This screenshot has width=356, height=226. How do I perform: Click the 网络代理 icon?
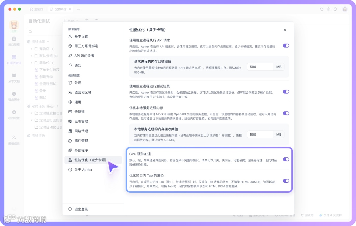click(70, 131)
